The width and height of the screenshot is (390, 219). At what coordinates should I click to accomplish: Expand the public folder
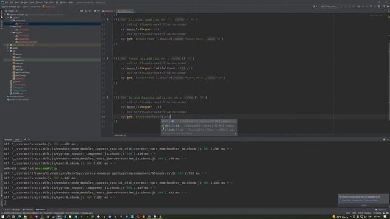coord(8,48)
